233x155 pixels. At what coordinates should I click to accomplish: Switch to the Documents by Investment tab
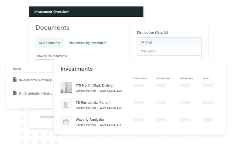87,43
